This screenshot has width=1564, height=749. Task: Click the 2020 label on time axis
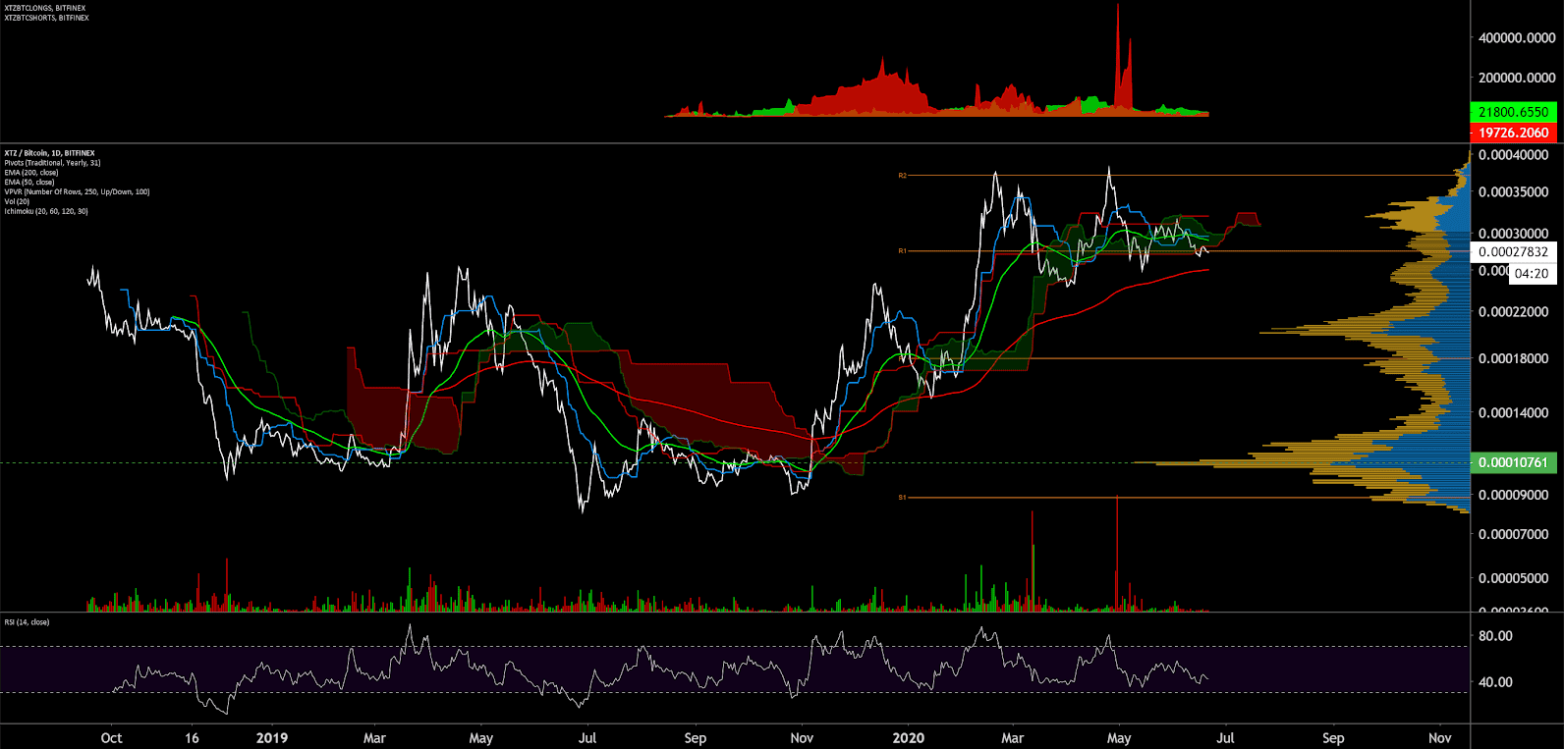pos(909,738)
